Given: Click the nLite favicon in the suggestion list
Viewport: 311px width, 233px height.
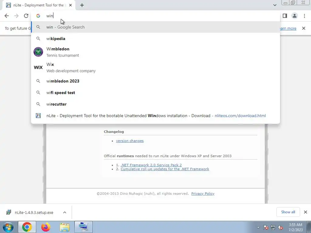Looking at the screenshot, I should (x=38, y=116).
